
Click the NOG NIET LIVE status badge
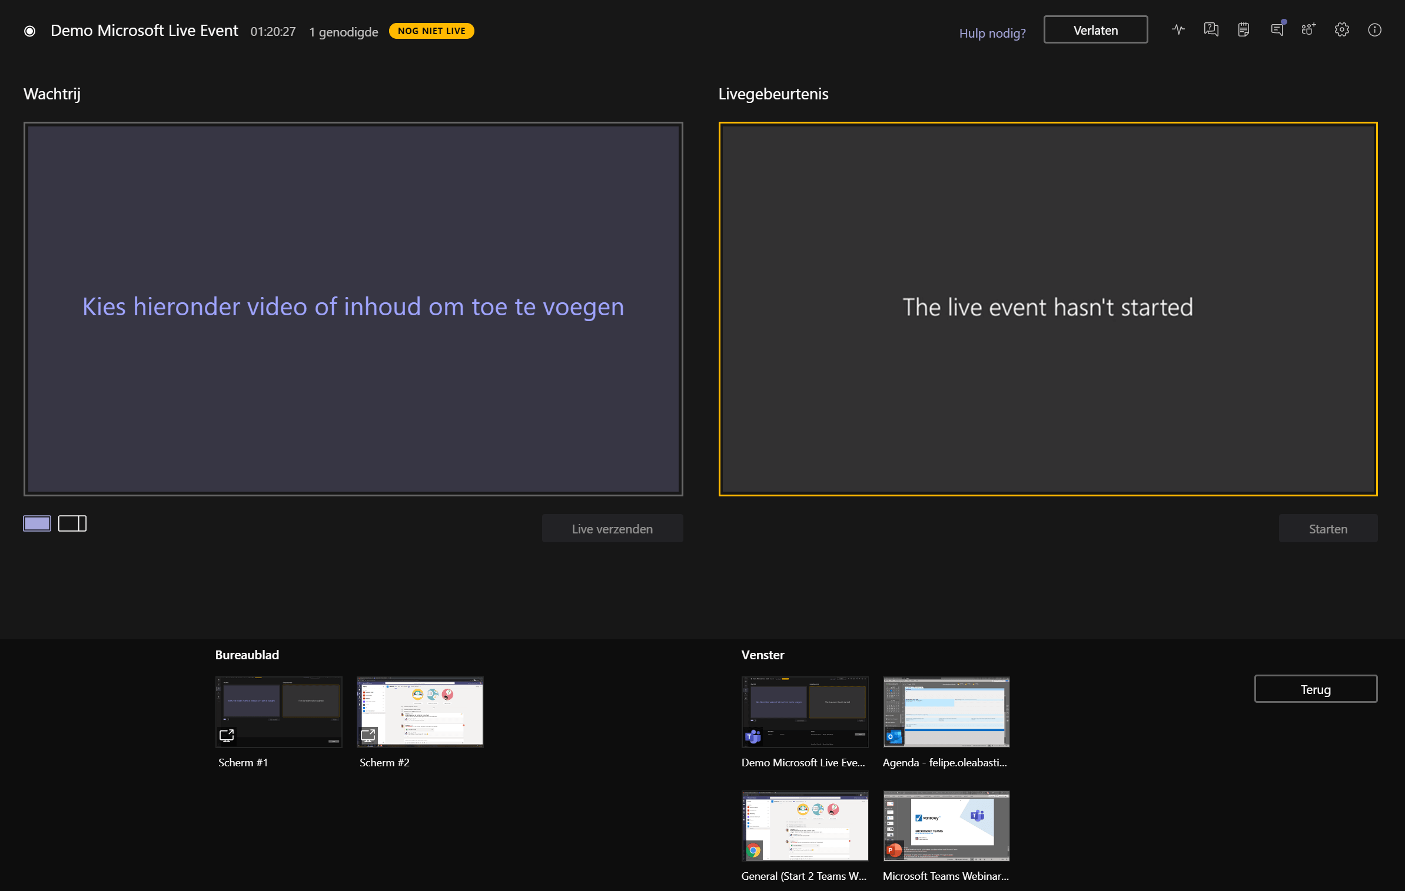431,31
